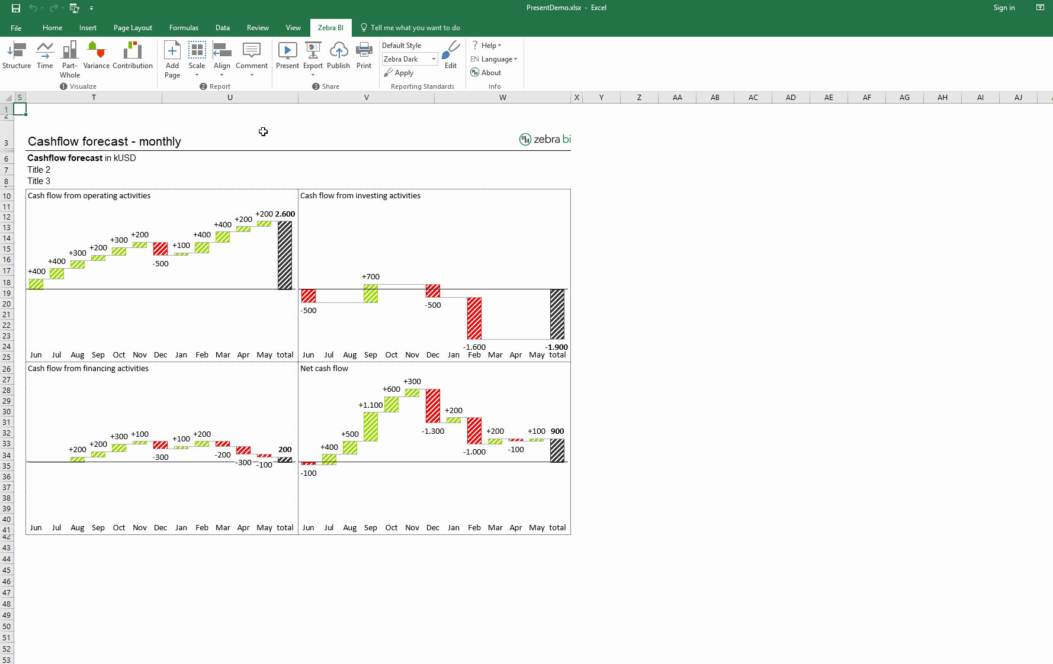Add a new page with Add Page
The image size is (1053, 664).
tap(172, 58)
